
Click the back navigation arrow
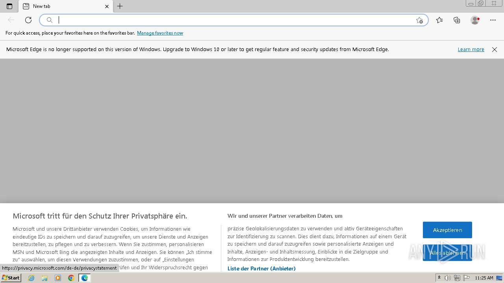pos(11,20)
